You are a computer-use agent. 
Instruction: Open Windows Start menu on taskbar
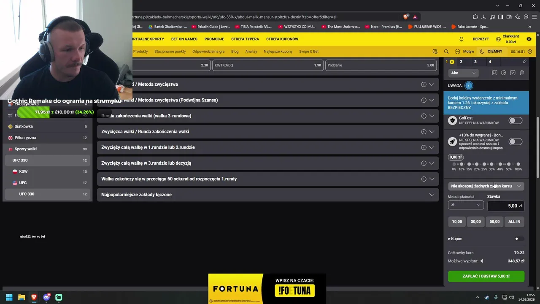pyautogui.click(x=9, y=297)
